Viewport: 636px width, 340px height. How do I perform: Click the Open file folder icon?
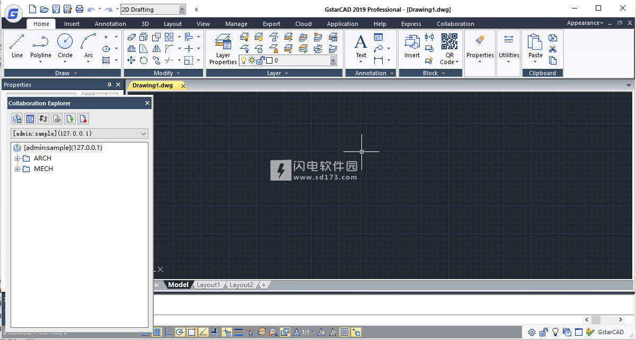[44, 9]
